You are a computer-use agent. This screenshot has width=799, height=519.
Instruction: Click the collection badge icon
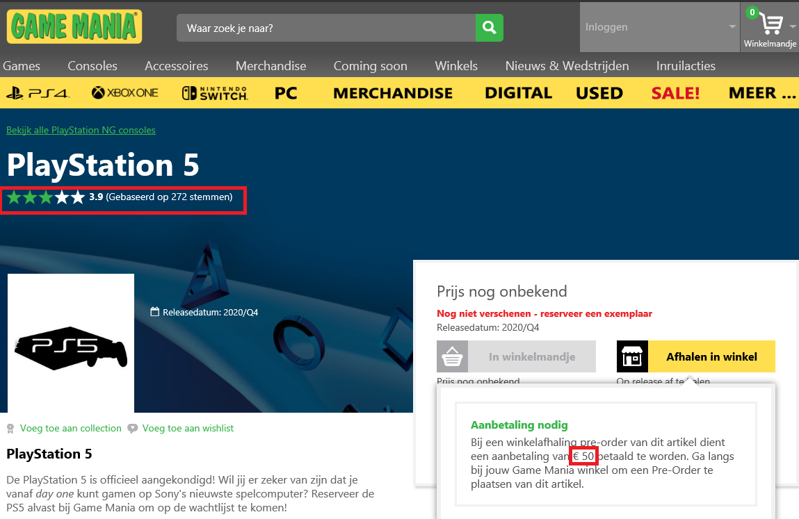tap(10, 429)
